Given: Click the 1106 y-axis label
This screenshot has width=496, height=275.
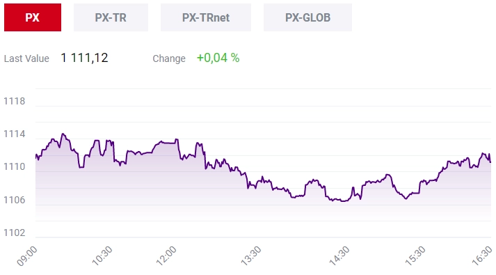Looking at the screenshot, I should [14, 200].
